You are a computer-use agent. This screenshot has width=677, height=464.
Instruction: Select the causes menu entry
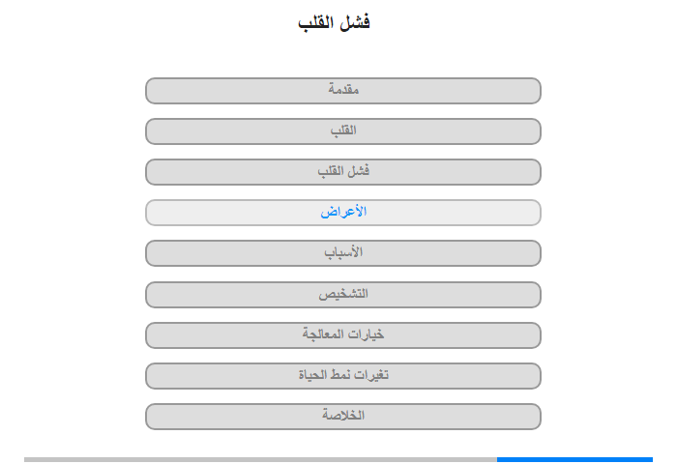tap(343, 253)
